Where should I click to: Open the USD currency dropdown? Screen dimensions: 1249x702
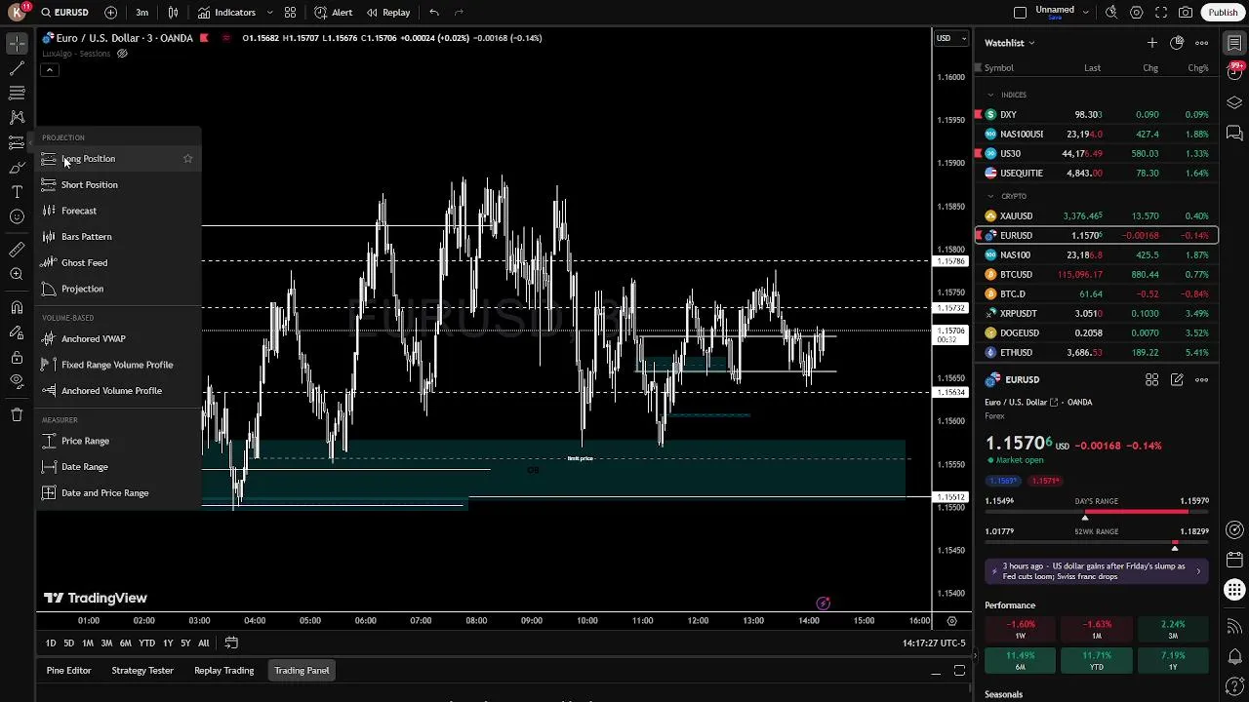[951, 38]
